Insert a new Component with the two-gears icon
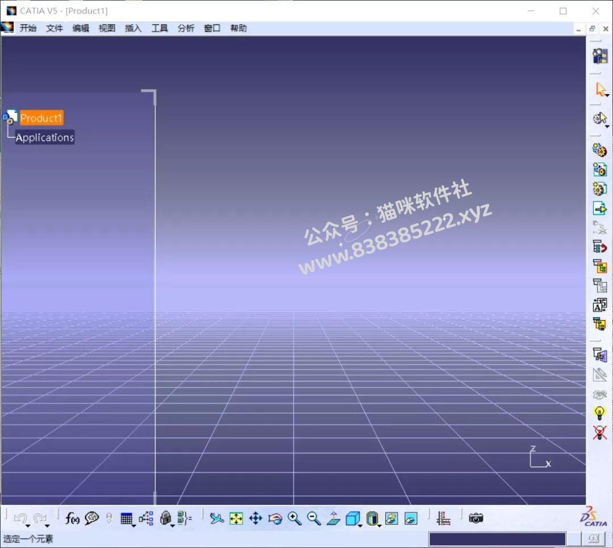The width and height of the screenshot is (613, 548). (x=599, y=150)
